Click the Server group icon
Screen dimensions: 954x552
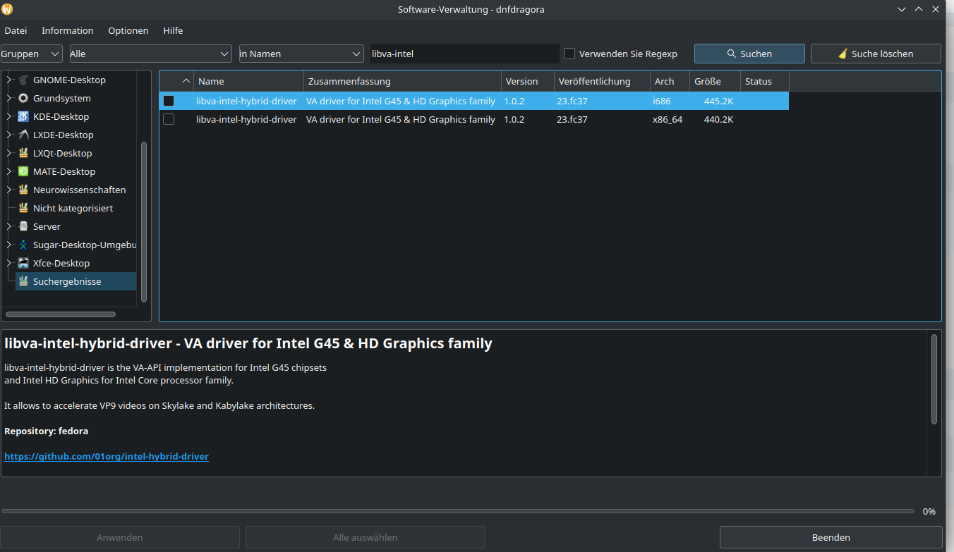pyautogui.click(x=23, y=226)
